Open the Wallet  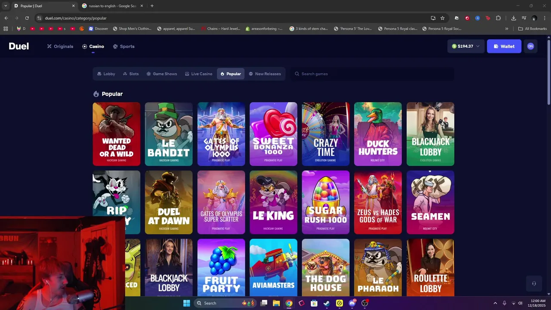pos(504,46)
